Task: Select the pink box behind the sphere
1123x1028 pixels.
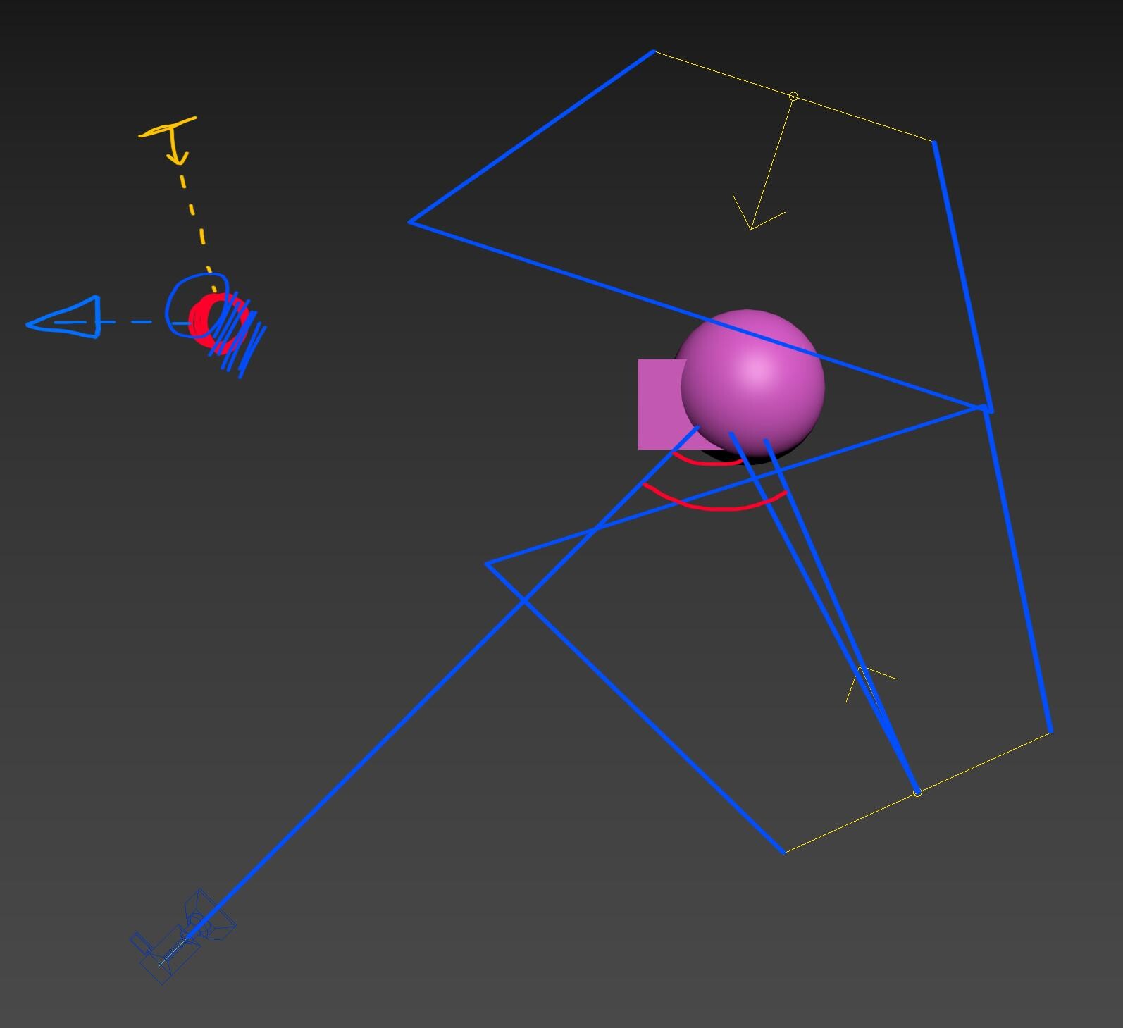Action: (x=659, y=404)
